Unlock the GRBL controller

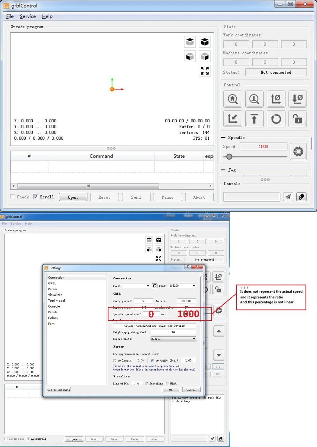[x=297, y=119]
